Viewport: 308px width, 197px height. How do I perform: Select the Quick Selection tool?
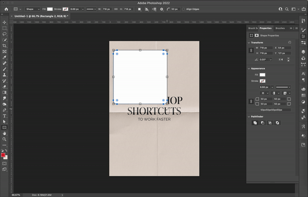point(4,40)
